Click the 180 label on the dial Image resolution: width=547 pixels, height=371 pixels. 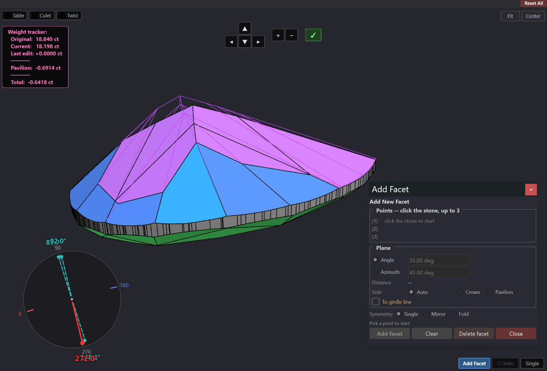(x=124, y=285)
